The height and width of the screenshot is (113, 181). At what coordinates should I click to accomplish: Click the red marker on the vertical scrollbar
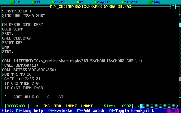click(x=180, y=79)
